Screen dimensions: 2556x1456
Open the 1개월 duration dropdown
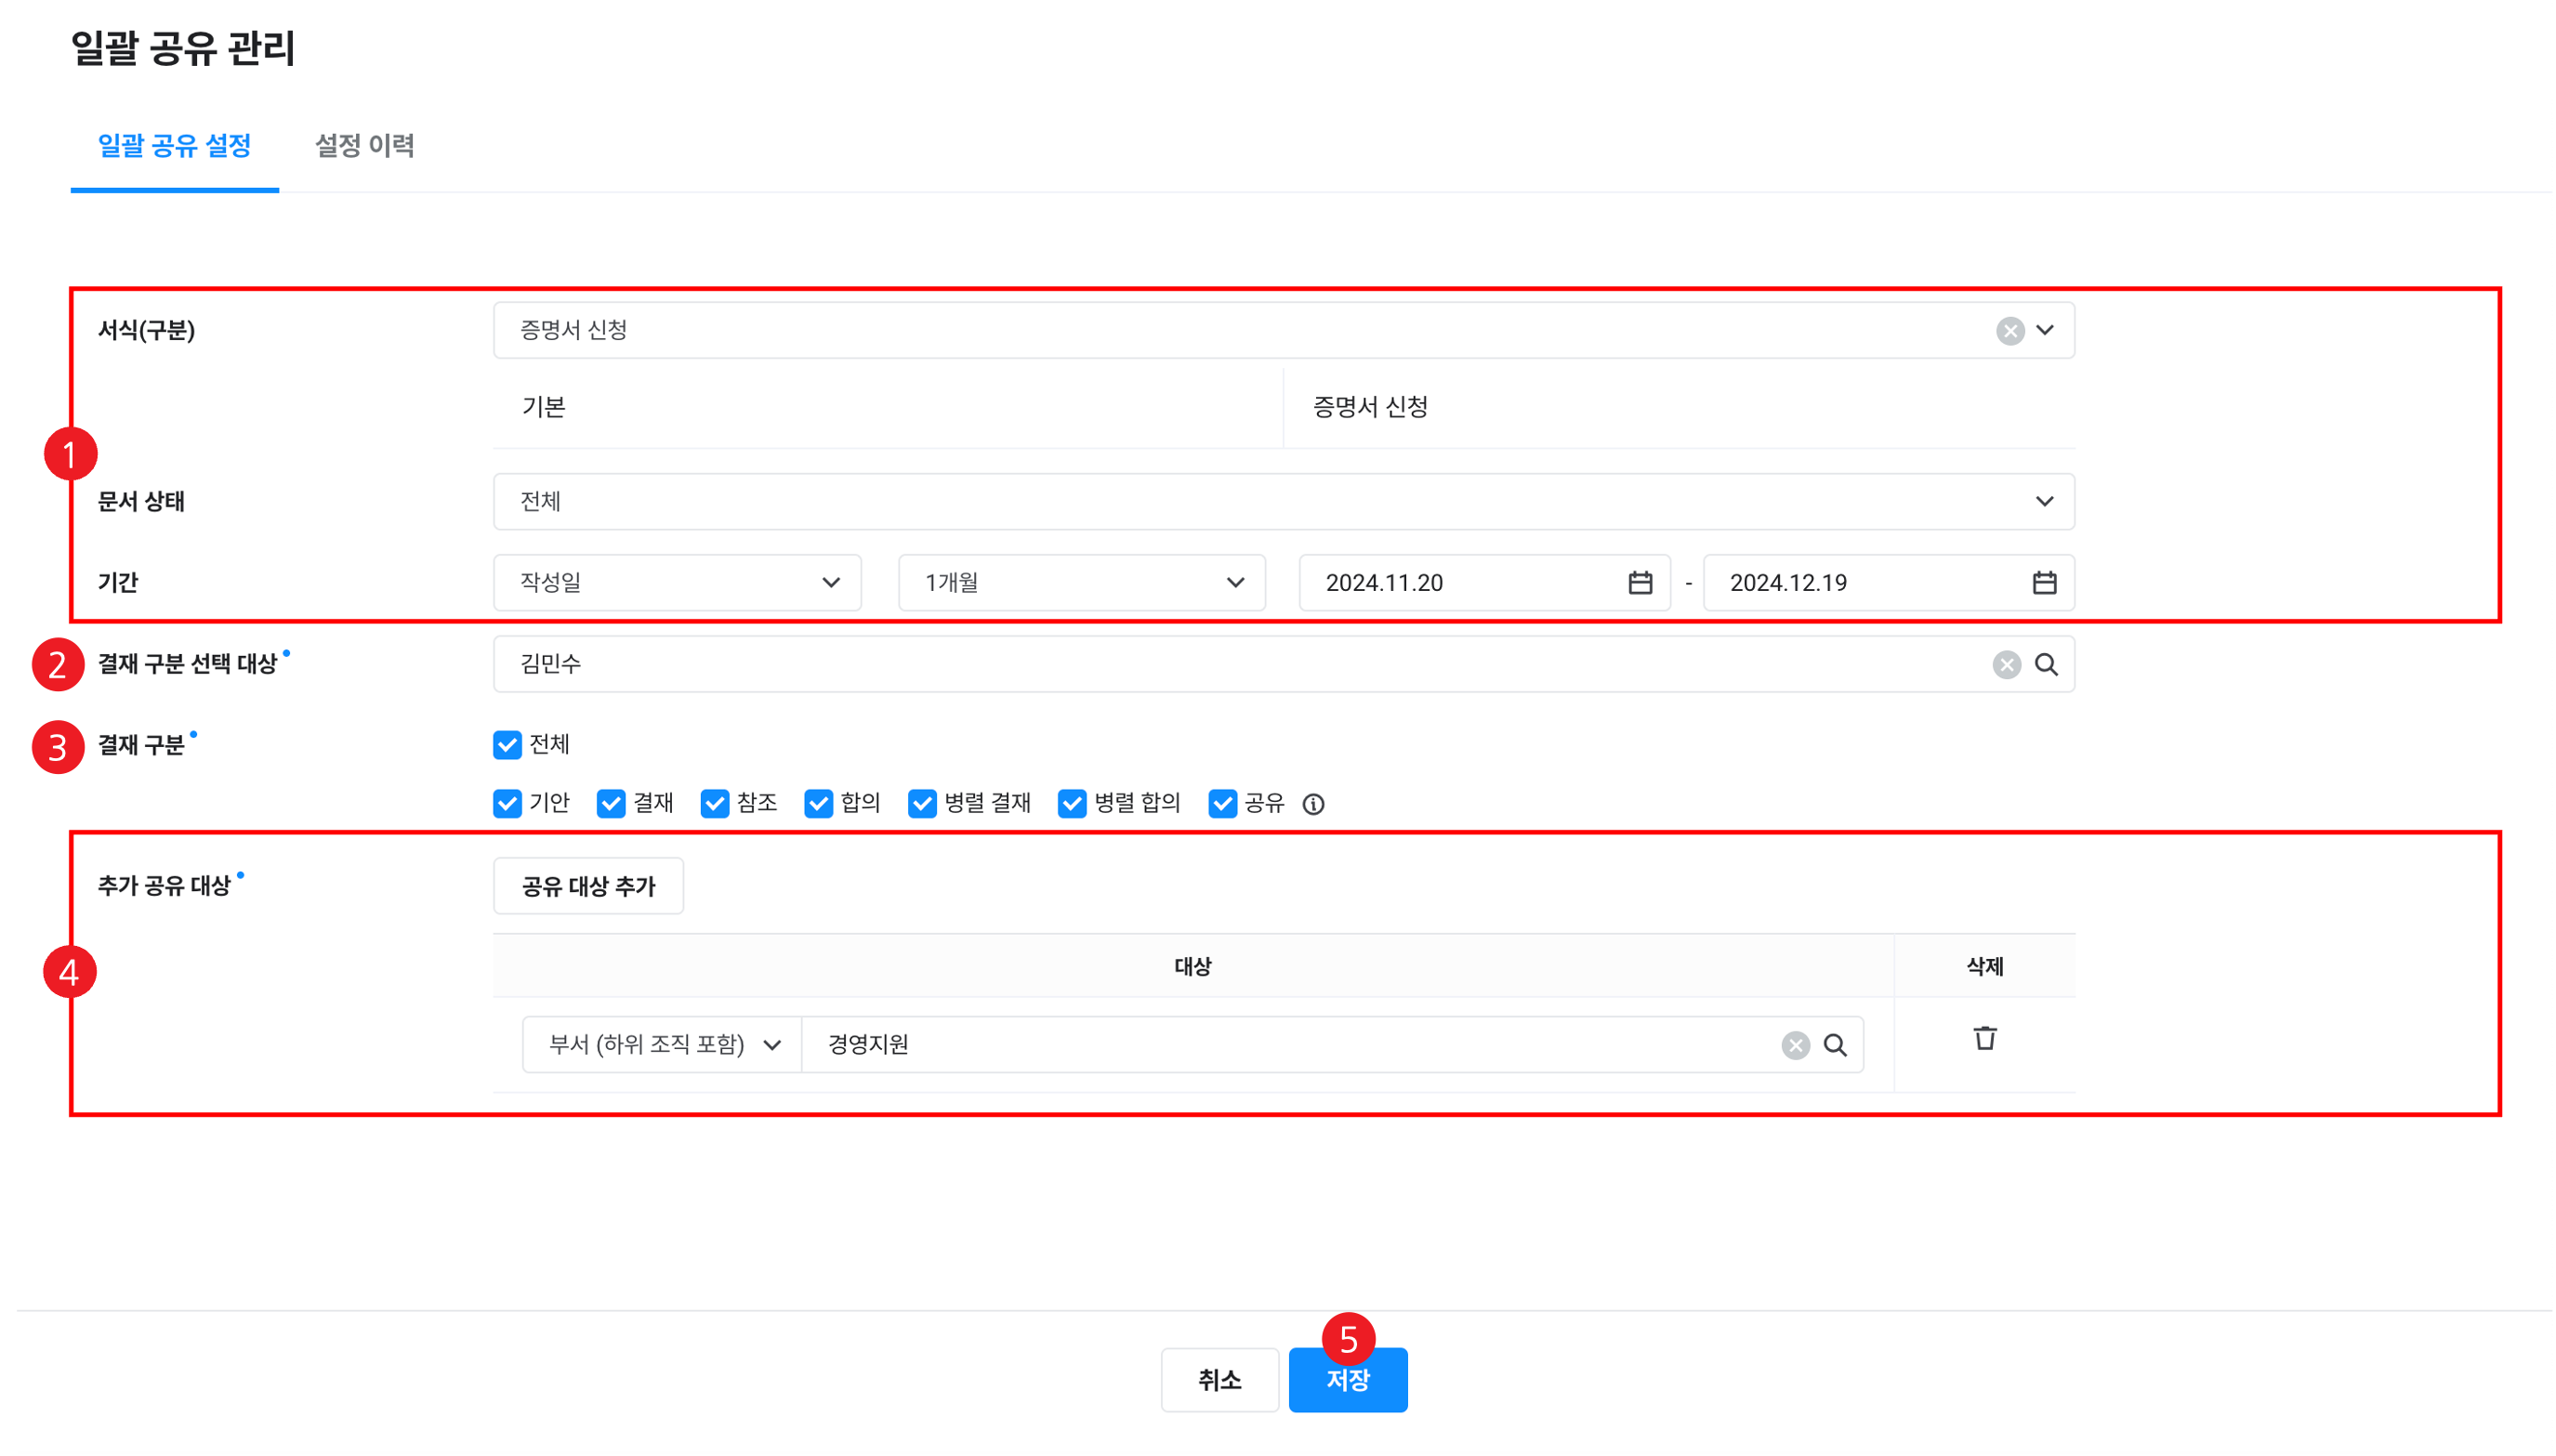coord(1082,583)
